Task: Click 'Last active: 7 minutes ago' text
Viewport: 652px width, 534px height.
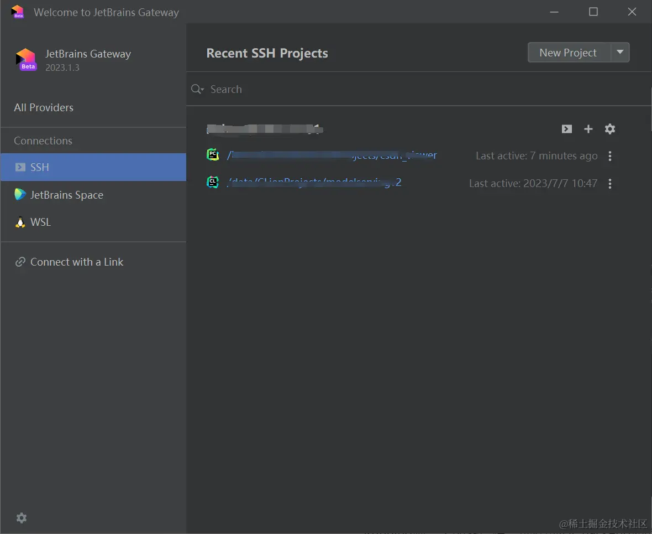Action: pyautogui.click(x=537, y=156)
